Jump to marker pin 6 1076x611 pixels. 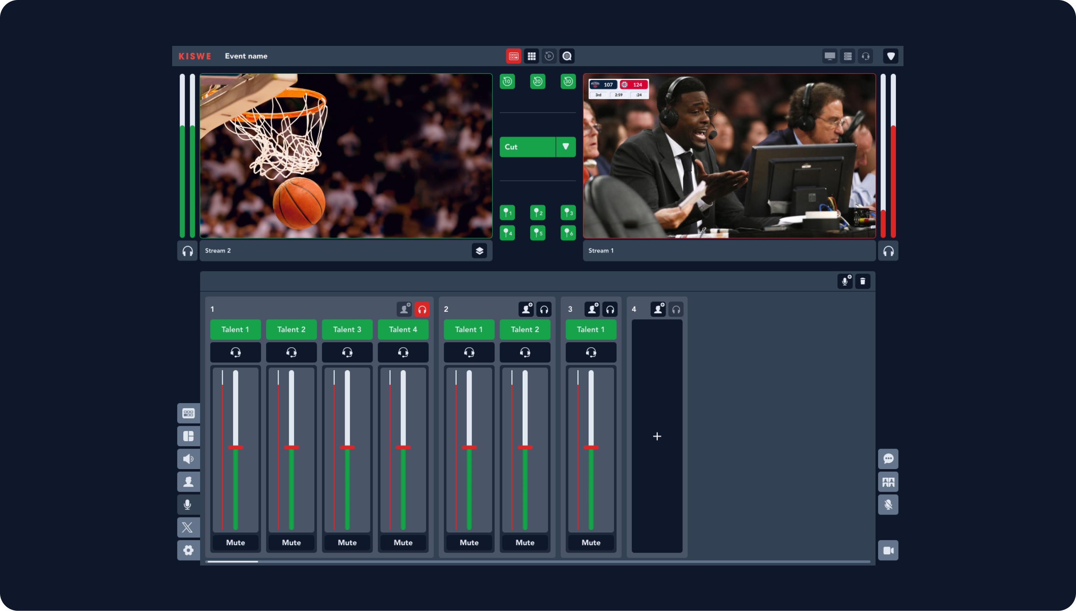click(568, 233)
